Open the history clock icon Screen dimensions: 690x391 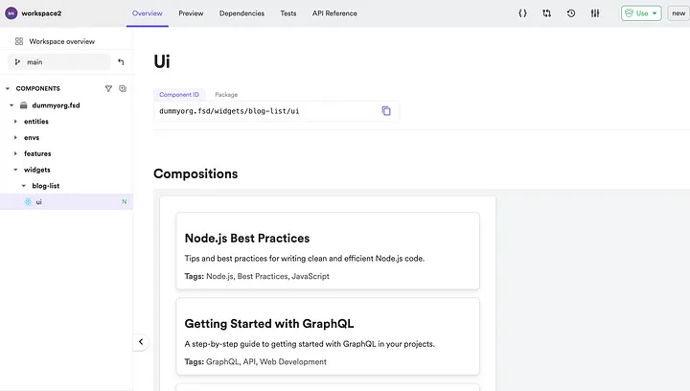pyautogui.click(x=571, y=13)
